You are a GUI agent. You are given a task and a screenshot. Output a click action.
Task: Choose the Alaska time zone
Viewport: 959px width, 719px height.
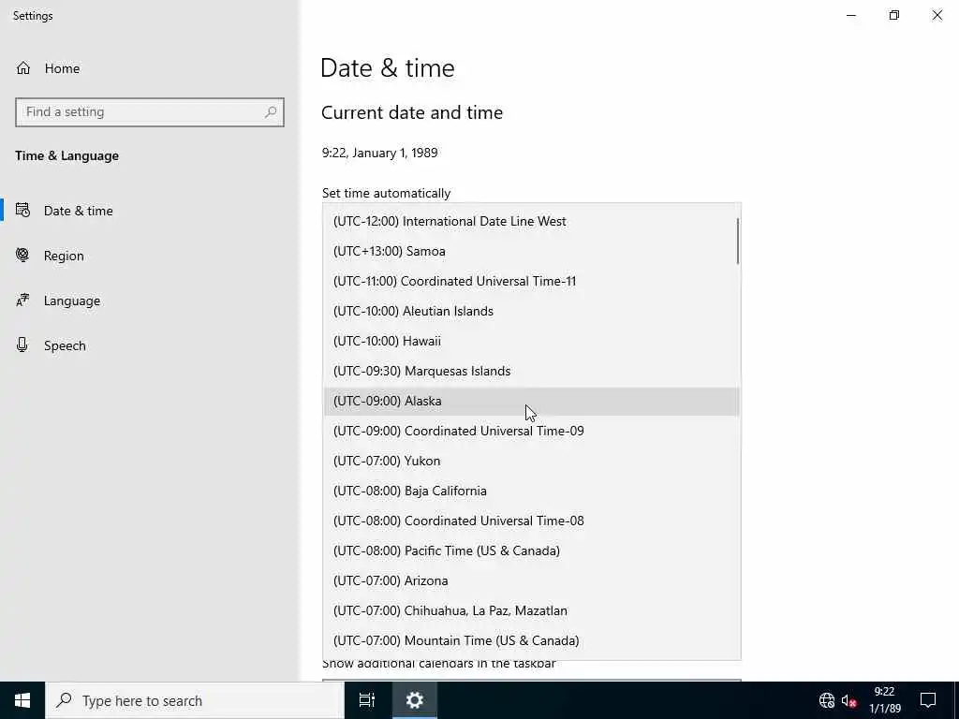(x=532, y=401)
